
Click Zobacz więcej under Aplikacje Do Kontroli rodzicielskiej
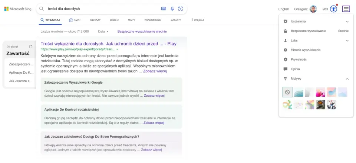pos(154,123)
